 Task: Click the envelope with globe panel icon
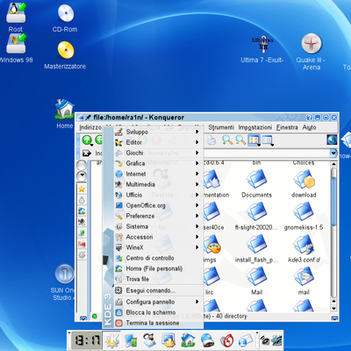[246, 340]
